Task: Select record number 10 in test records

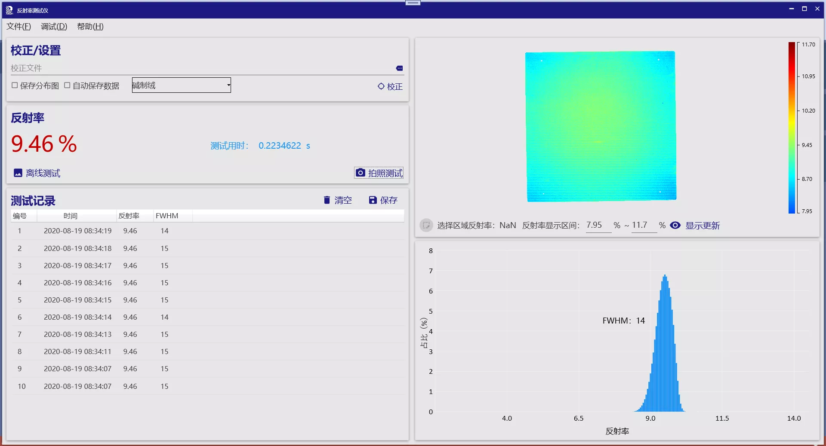Action: pyautogui.click(x=207, y=386)
